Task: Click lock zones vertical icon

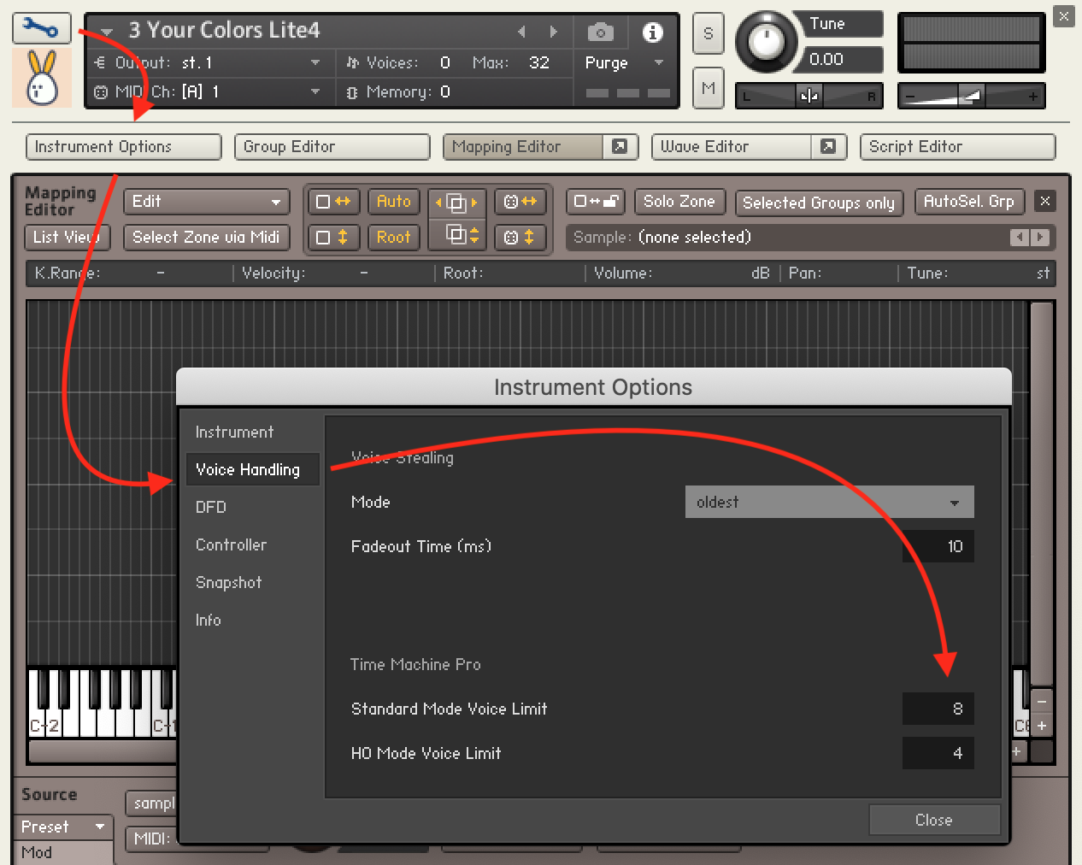Action: [x=333, y=238]
